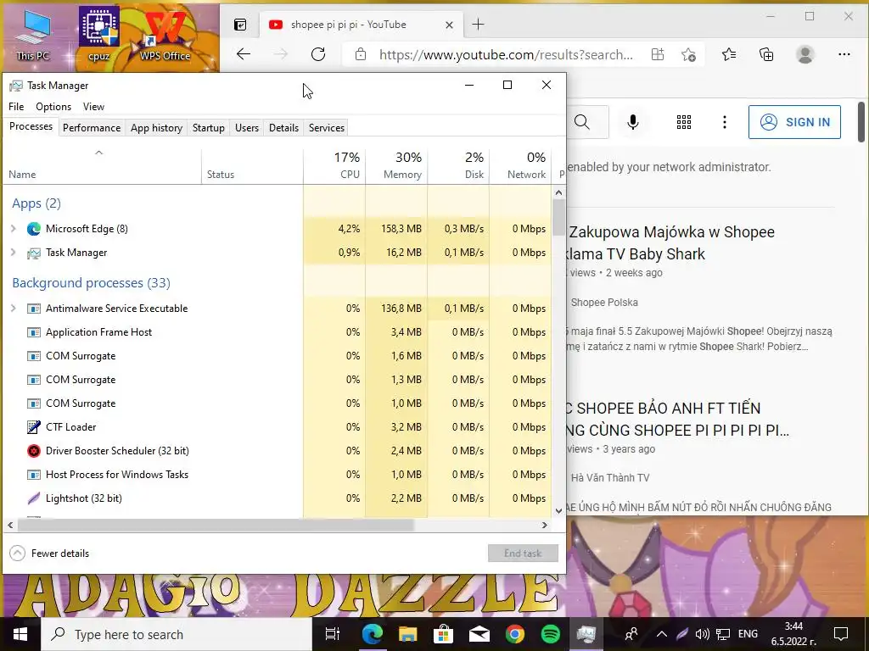Click the YouTube search magnifier button

point(582,122)
